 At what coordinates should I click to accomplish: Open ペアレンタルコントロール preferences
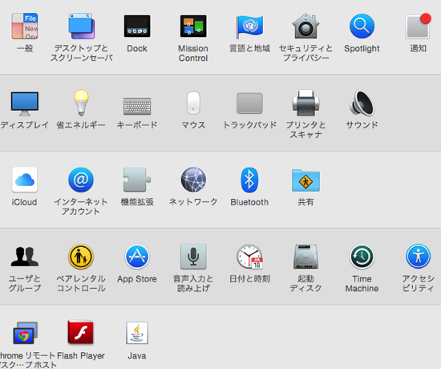point(81,257)
